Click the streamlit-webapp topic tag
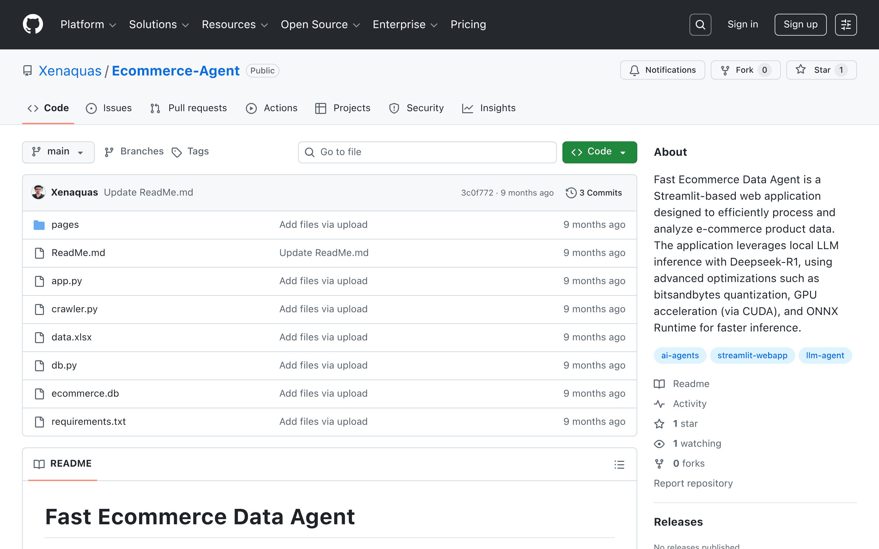879x549 pixels. click(x=752, y=355)
